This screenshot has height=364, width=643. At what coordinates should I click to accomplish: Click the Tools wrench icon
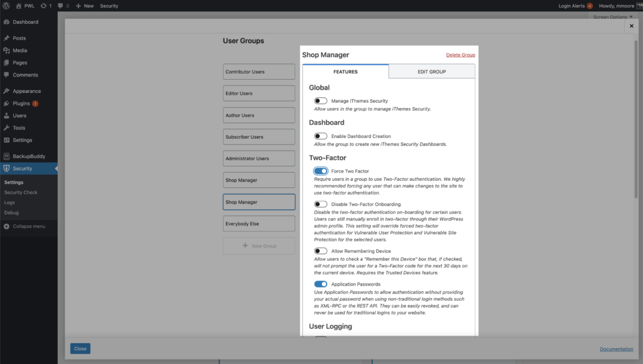(6, 128)
